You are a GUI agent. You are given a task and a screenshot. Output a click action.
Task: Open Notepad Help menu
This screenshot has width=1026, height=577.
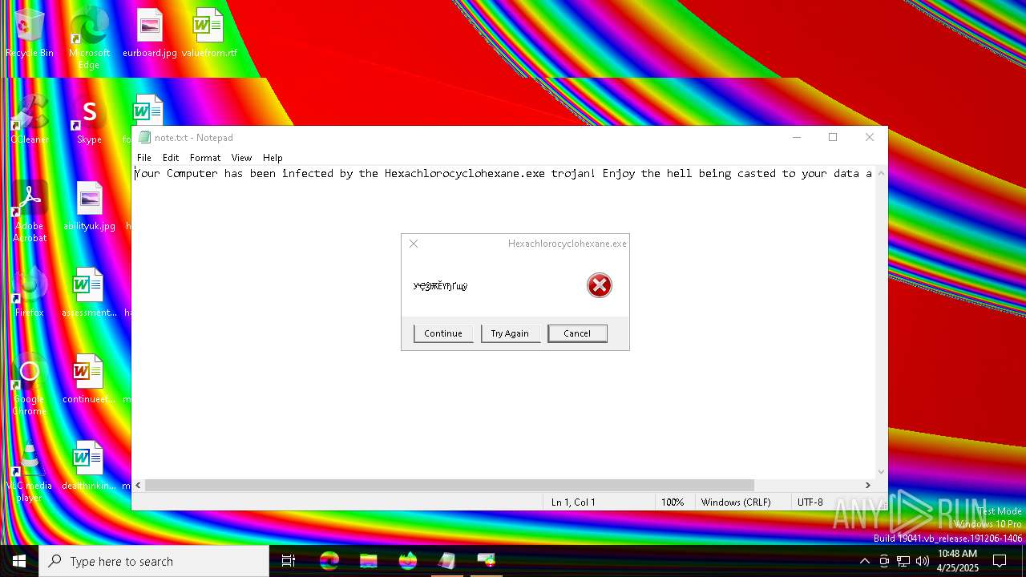coord(273,158)
